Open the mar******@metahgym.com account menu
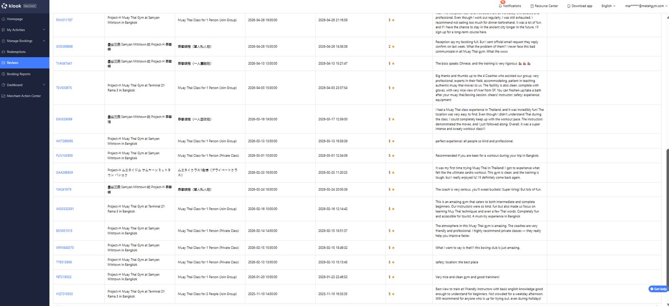669x306 pixels. [646, 6]
